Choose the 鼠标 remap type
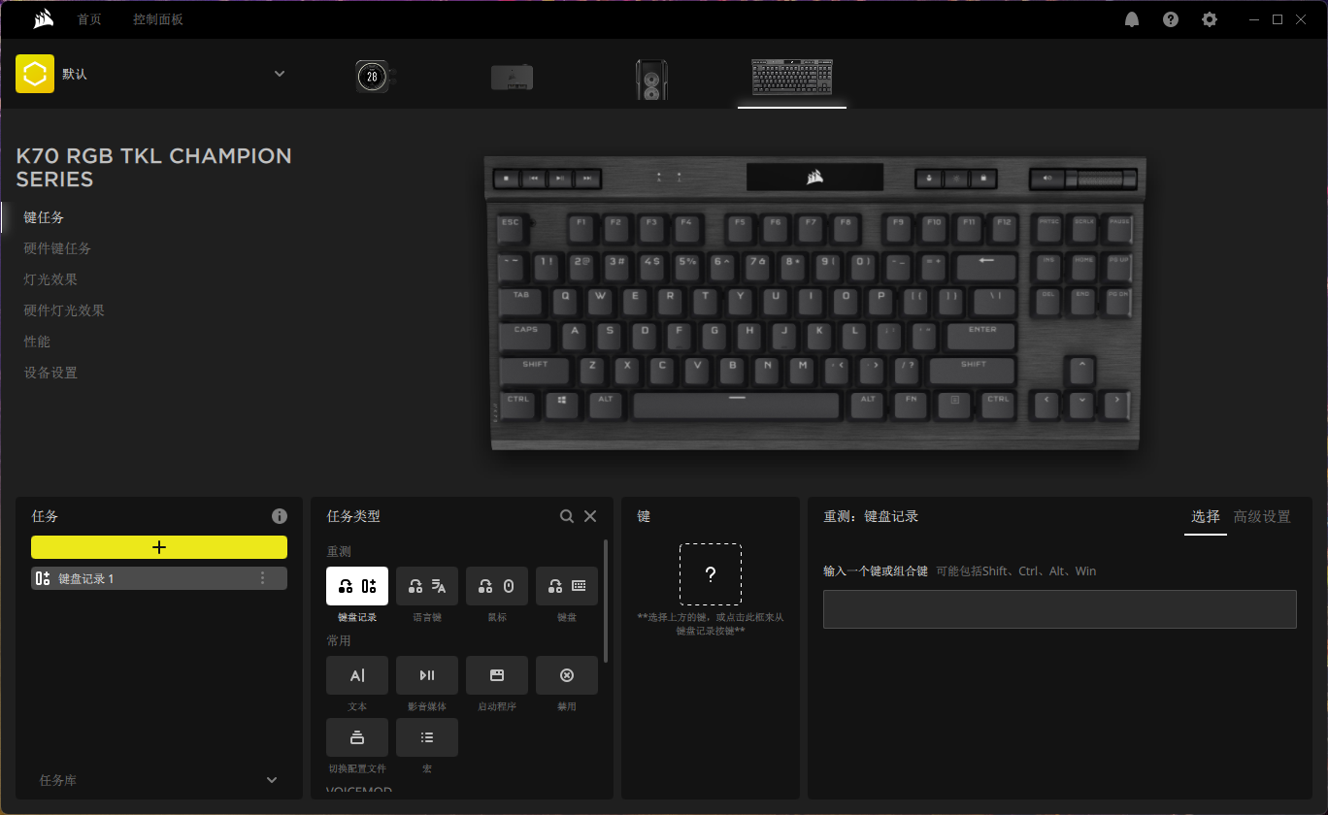The image size is (1328, 815). click(497, 586)
